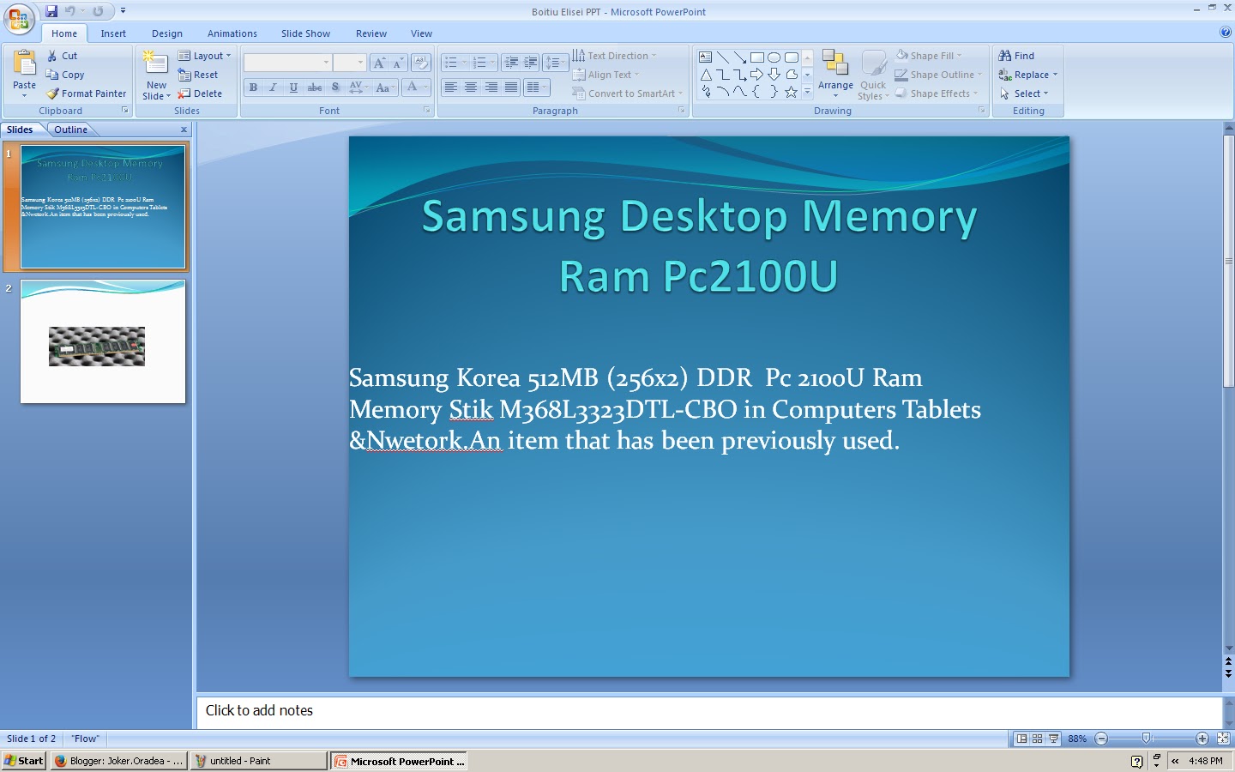
Task: Open PowerPoint Help question mark
Action: coord(1225,33)
